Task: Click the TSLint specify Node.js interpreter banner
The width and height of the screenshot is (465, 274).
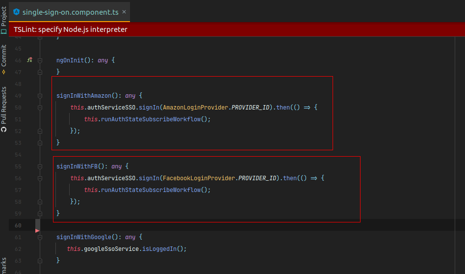Action: (237, 29)
